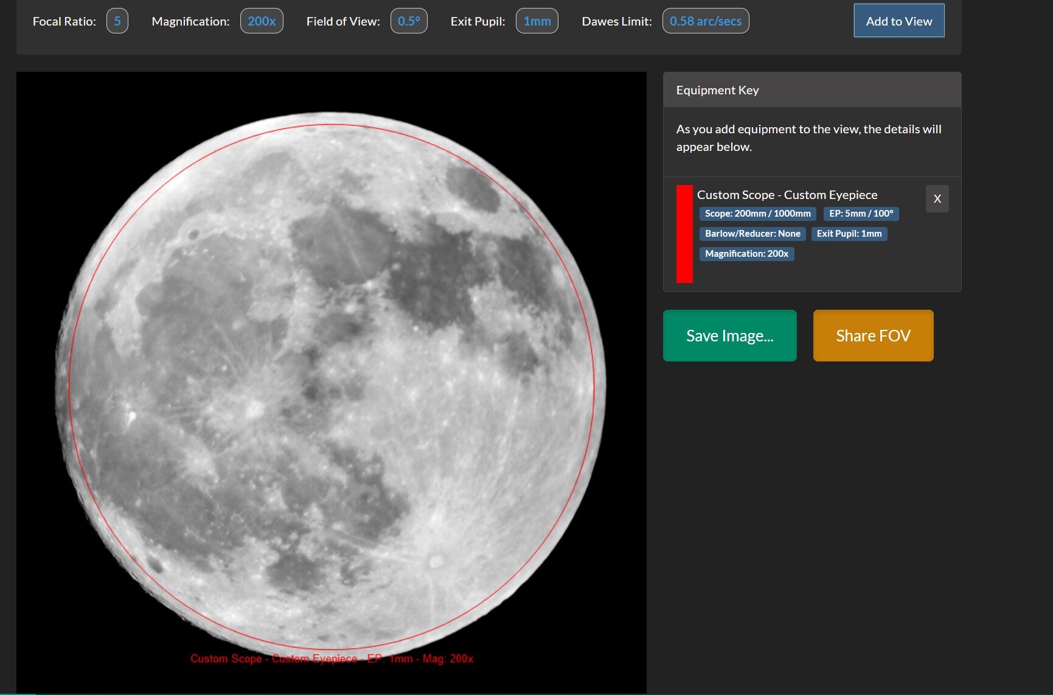Select the red equipment color swatch
Viewport: 1053px width, 695px height.
click(x=684, y=234)
